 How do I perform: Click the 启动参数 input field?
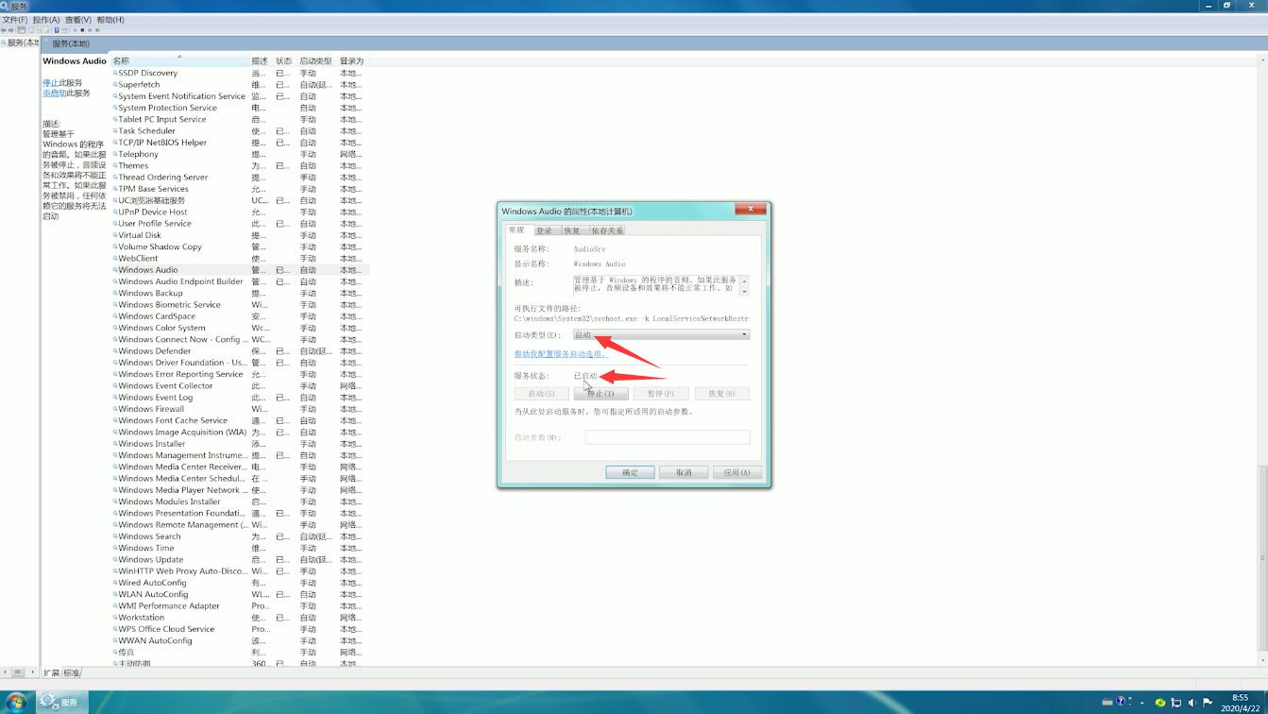tap(668, 437)
